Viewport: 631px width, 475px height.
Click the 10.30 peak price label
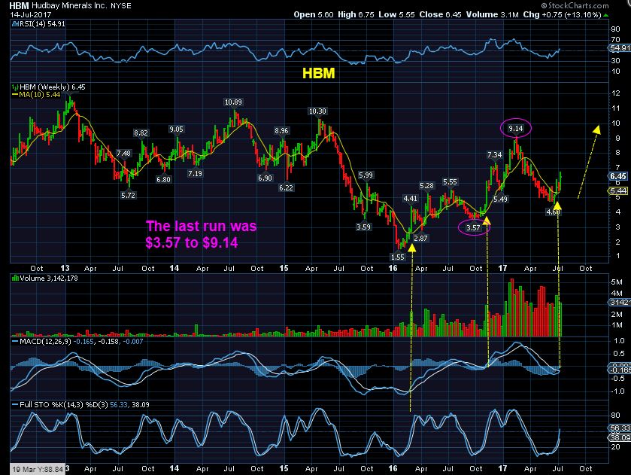tap(317, 111)
